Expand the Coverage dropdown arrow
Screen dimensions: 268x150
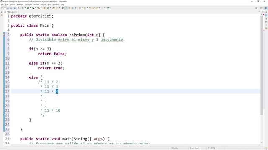36,8
